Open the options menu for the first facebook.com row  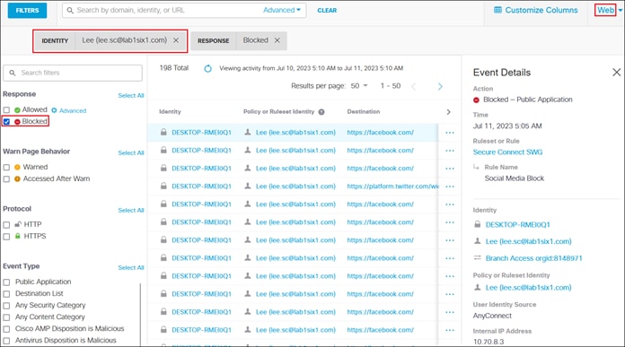pyautogui.click(x=450, y=133)
